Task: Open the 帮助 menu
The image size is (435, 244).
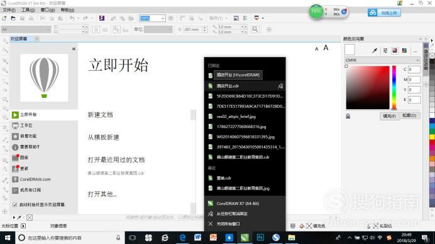Action: (67, 10)
